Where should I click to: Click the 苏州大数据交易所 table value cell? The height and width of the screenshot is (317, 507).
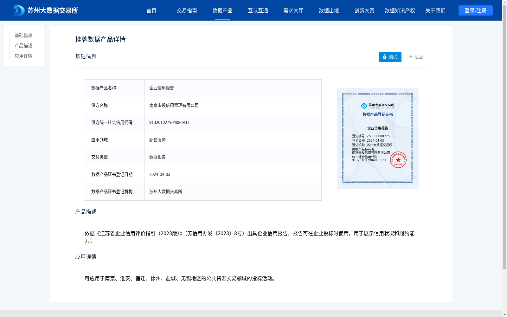coord(233,192)
